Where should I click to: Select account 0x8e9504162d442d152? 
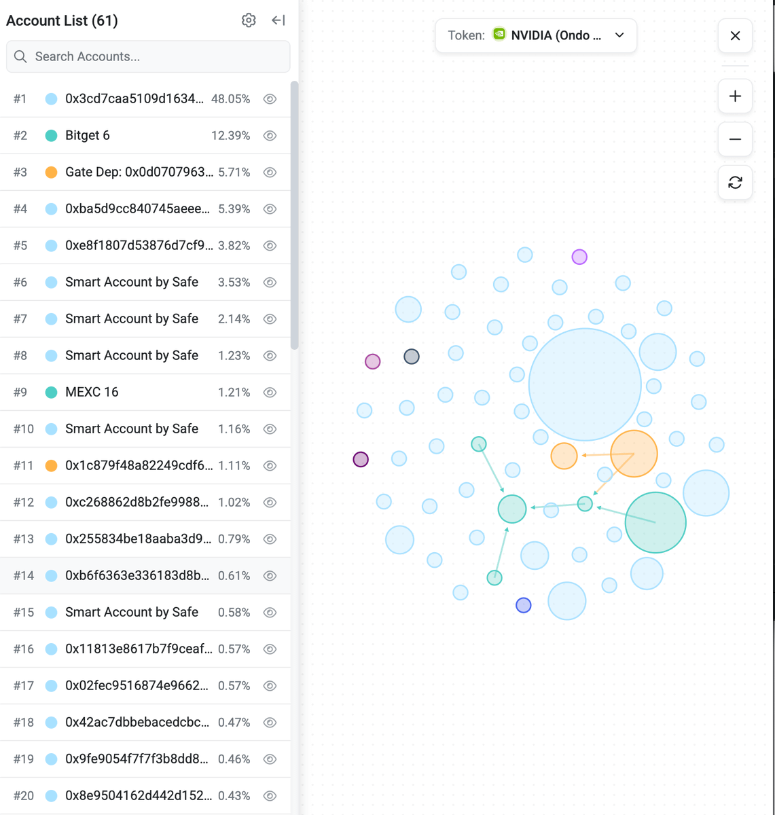145,796
